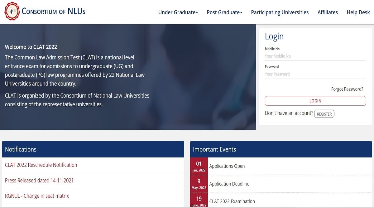This screenshot has height=208, width=374.
Task: Select the 19 June 2022 date badge
Action: tap(199, 201)
